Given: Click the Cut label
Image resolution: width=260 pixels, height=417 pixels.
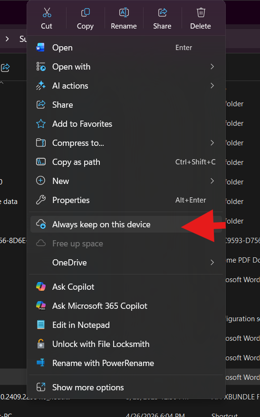Looking at the screenshot, I should [x=47, y=26].
